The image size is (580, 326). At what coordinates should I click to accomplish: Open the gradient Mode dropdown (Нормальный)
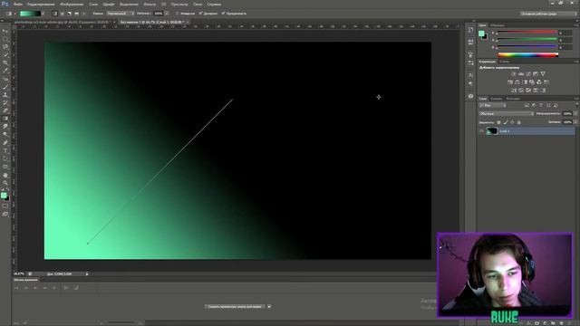tap(121, 14)
